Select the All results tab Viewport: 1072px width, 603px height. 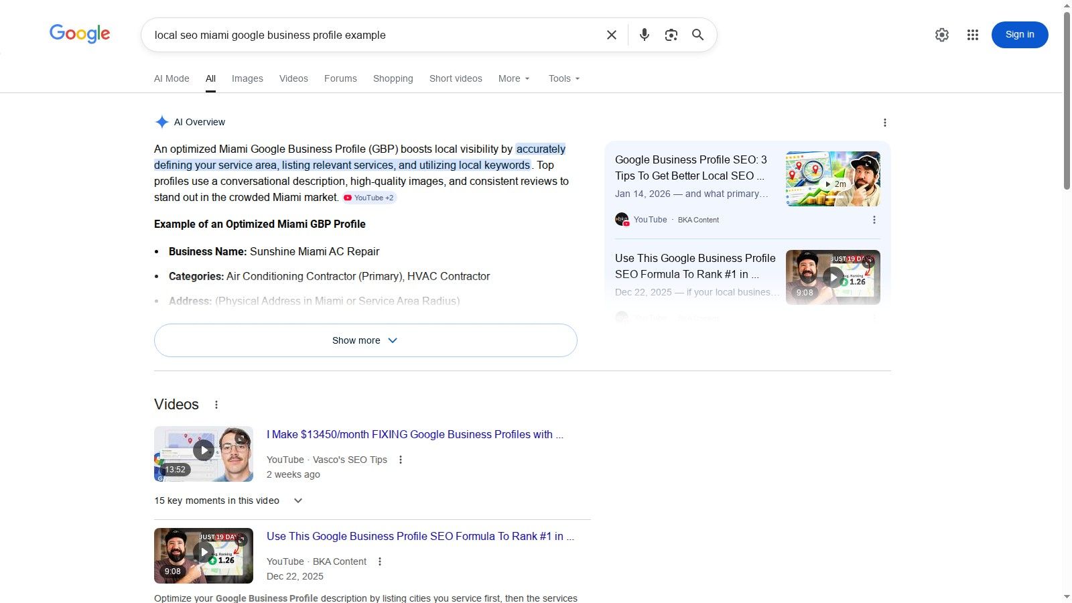pos(210,78)
